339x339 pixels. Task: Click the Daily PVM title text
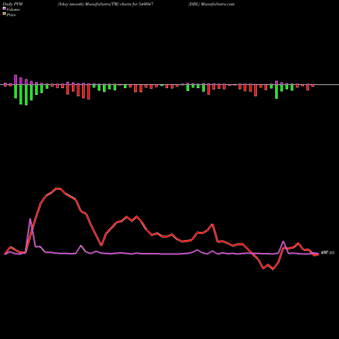pyautogui.click(x=13, y=4)
